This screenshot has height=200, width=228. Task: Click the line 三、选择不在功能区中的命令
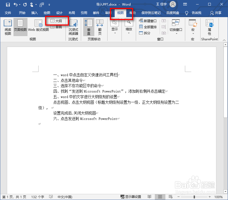tap(77, 86)
